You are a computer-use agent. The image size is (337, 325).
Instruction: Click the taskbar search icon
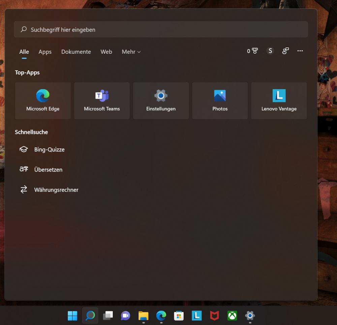(90, 316)
